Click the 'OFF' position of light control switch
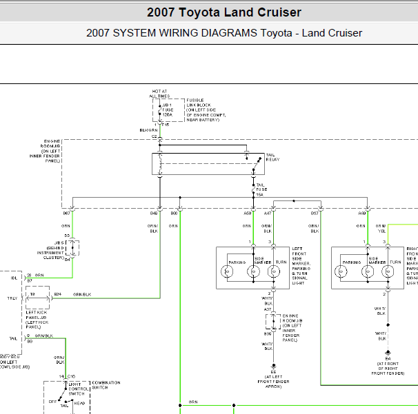The height and width of the screenshot is (414, 418). [52, 402]
